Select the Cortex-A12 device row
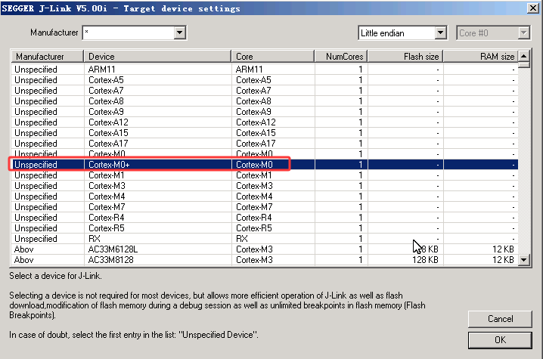The height and width of the screenshot is (359, 543). click(265, 122)
